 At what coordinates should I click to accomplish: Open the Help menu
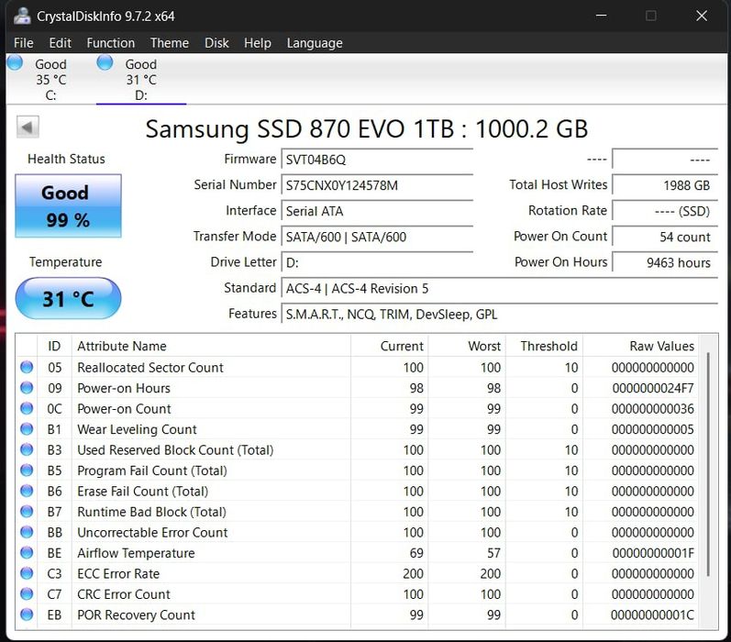(x=258, y=43)
